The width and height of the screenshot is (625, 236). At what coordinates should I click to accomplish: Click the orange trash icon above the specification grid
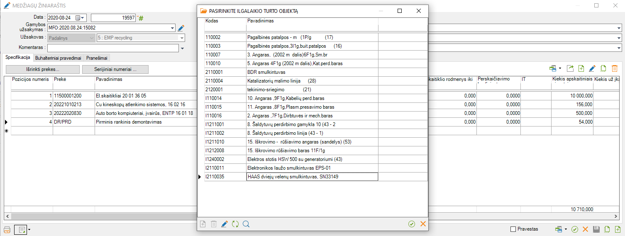coord(615,68)
